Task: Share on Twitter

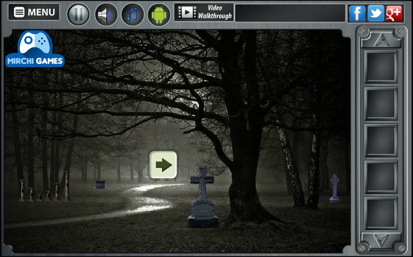Action: (375, 13)
